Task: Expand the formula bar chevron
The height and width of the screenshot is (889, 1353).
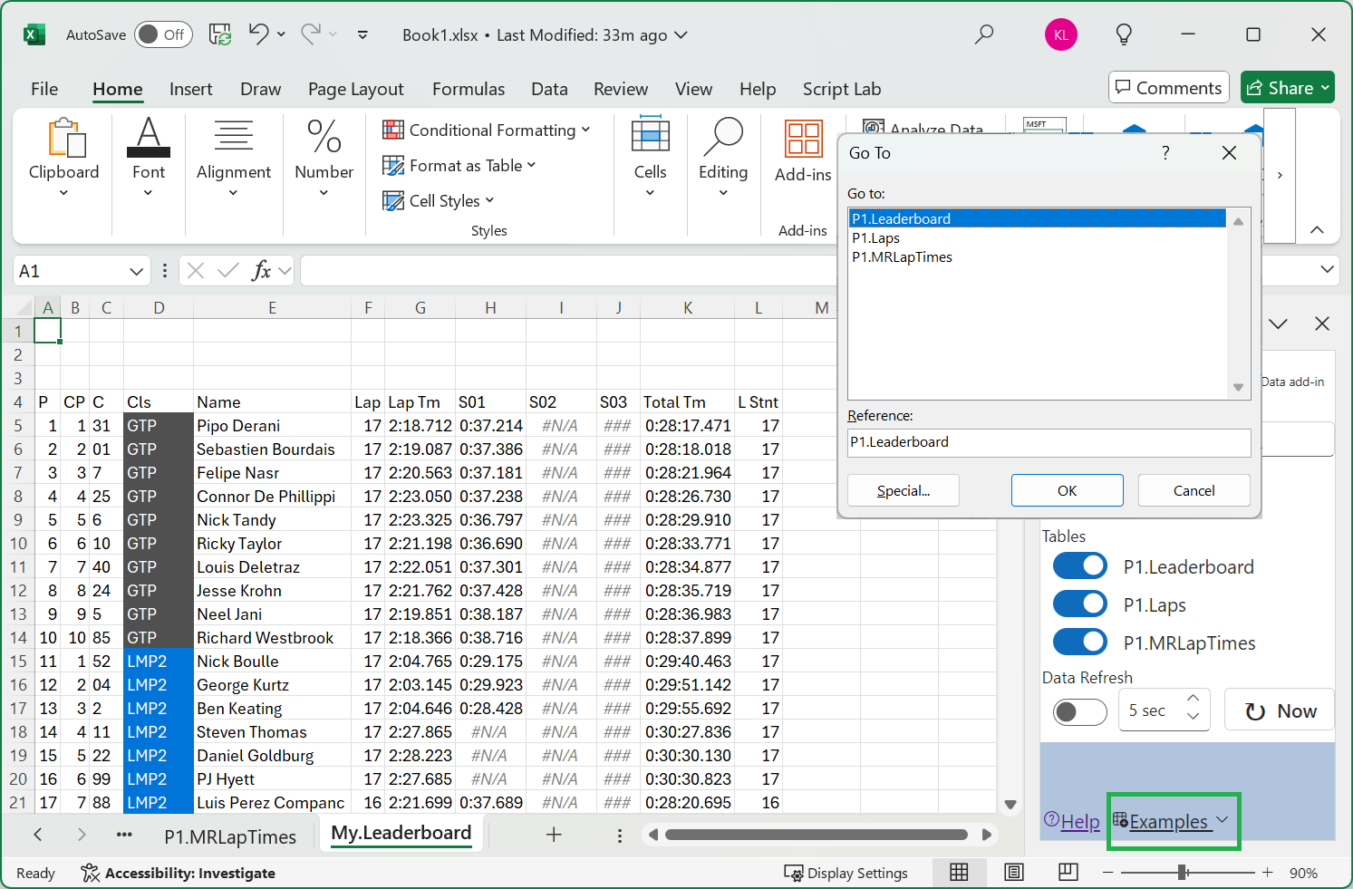Action: tap(1327, 269)
